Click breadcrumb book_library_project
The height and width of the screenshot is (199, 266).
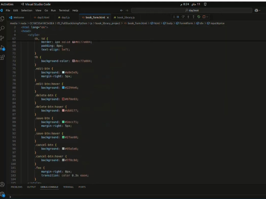click(x=108, y=23)
